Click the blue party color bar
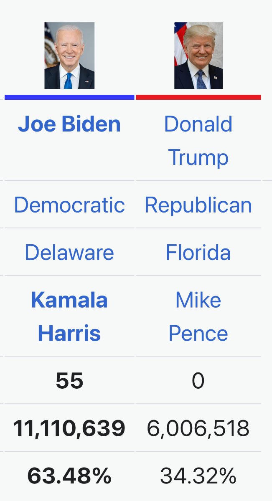 tap(69, 97)
